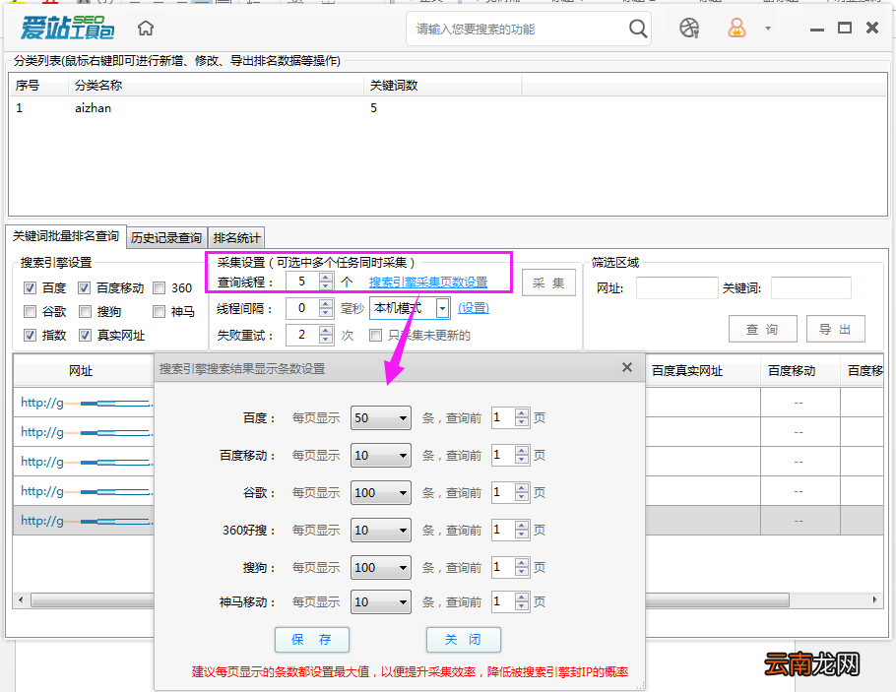Viewport: 896px width, 692px height.
Task: Click the 采集 button
Action: point(548,283)
